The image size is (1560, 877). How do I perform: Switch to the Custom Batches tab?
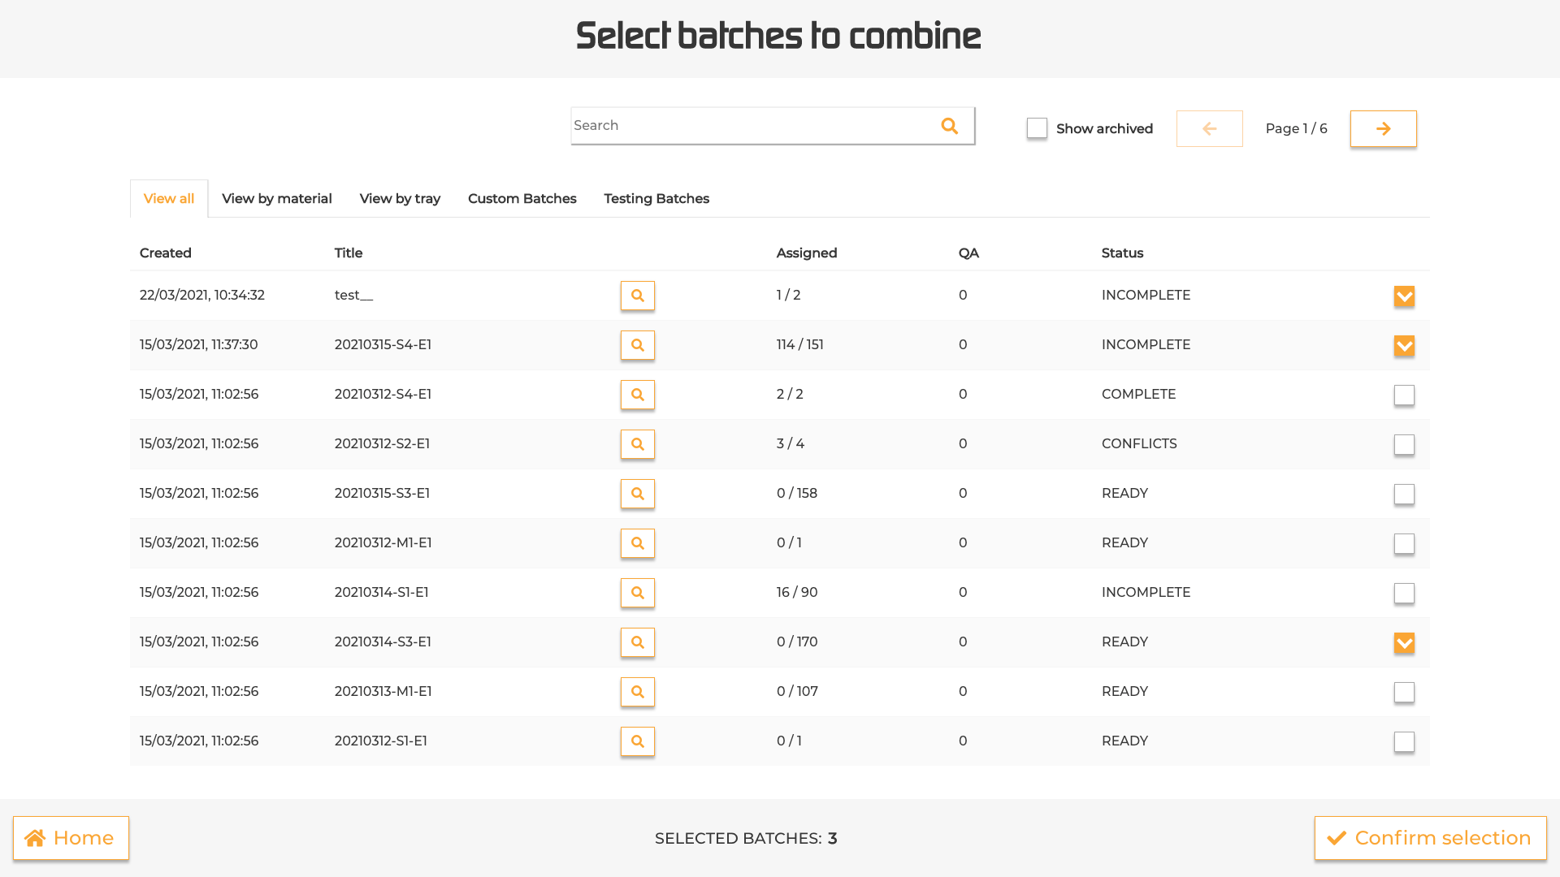coord(522,198)
